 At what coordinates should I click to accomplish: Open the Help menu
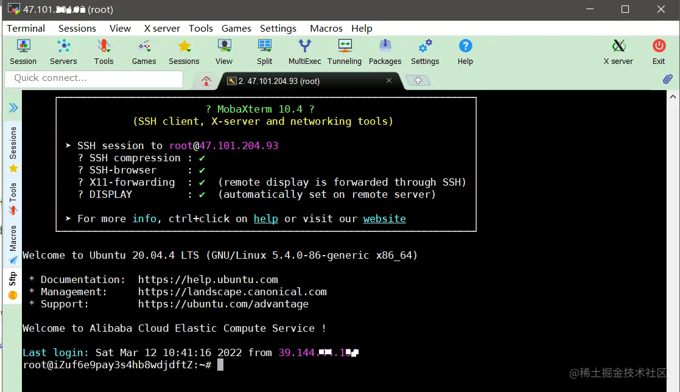click(362, 28)
